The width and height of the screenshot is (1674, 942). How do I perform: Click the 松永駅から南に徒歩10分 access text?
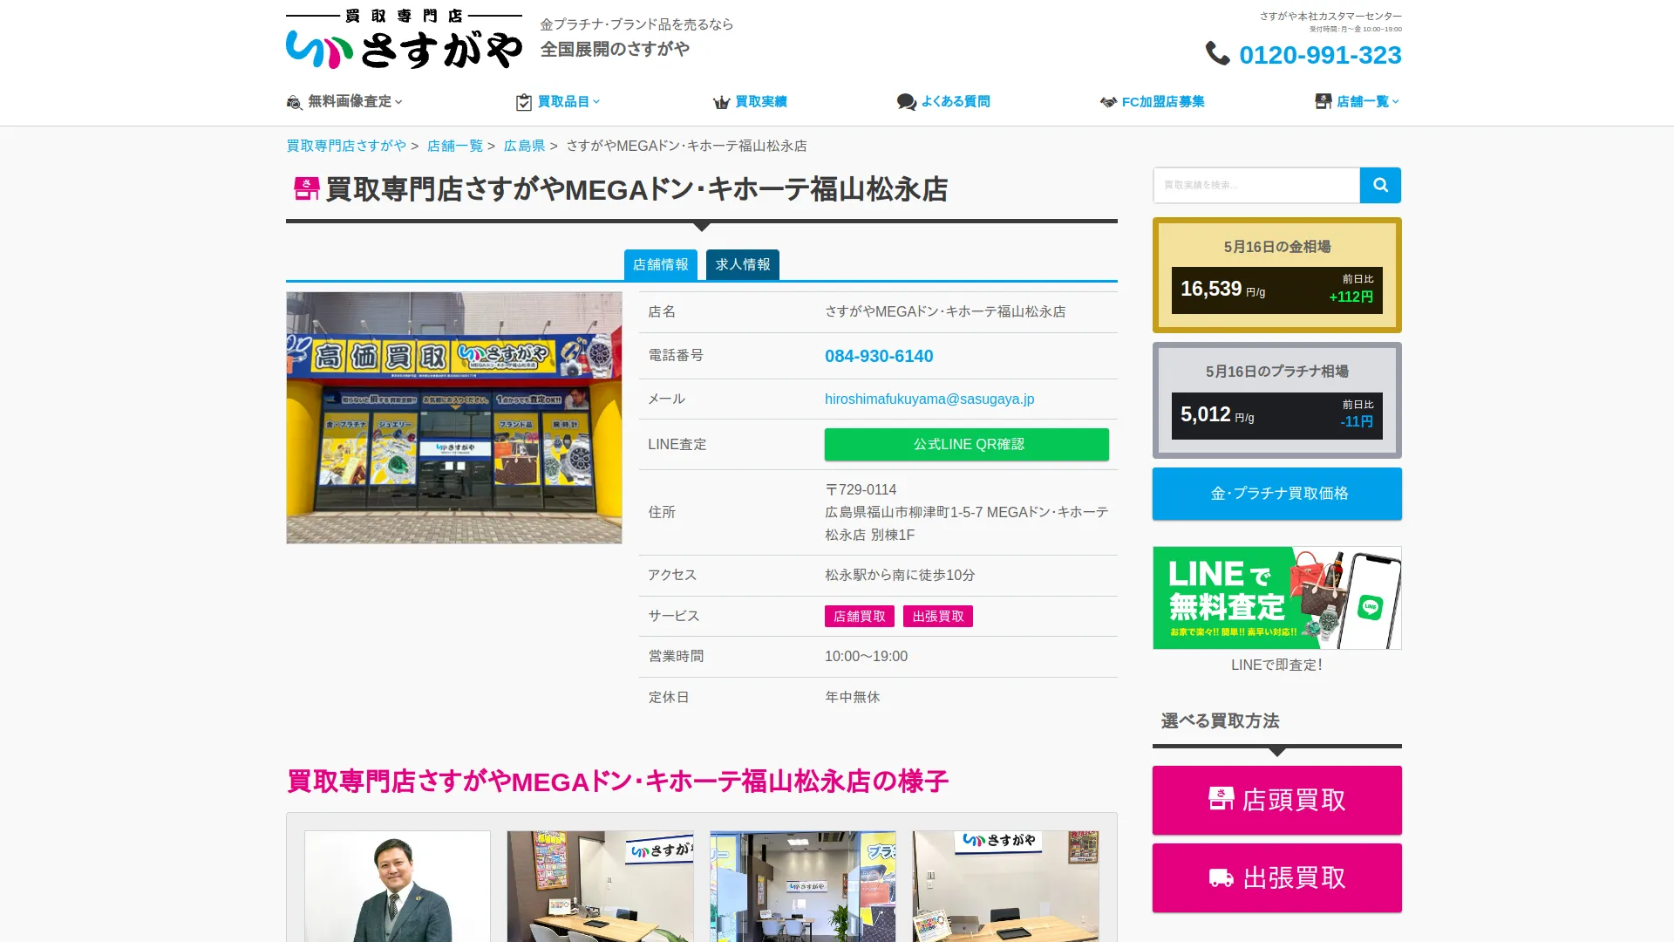tap(900, 575)
